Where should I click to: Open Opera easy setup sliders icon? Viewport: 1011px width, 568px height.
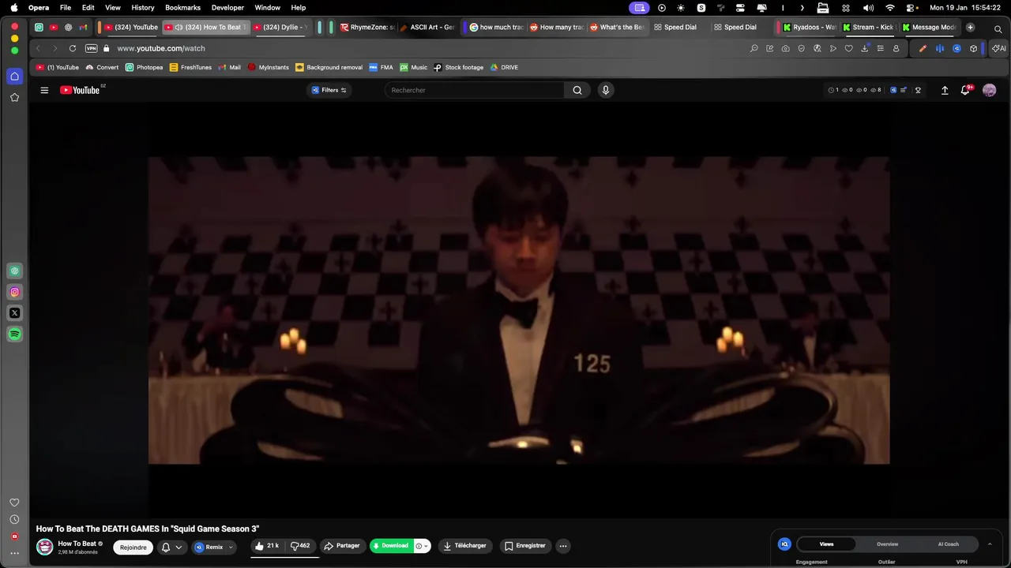tap(880, 48)
